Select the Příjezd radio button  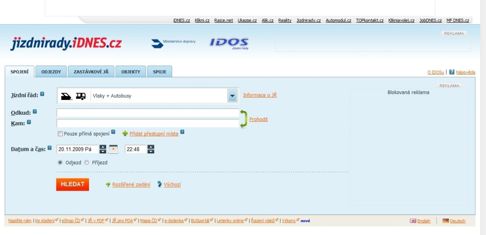point(87,162)
